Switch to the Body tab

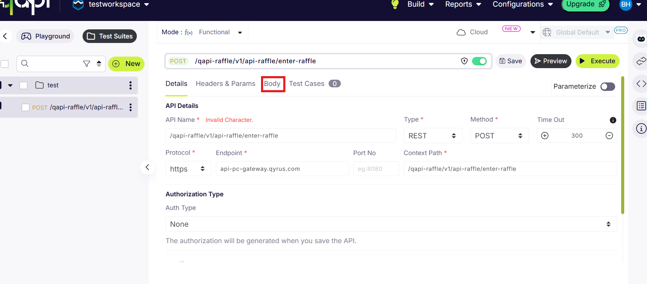[272, 84]
